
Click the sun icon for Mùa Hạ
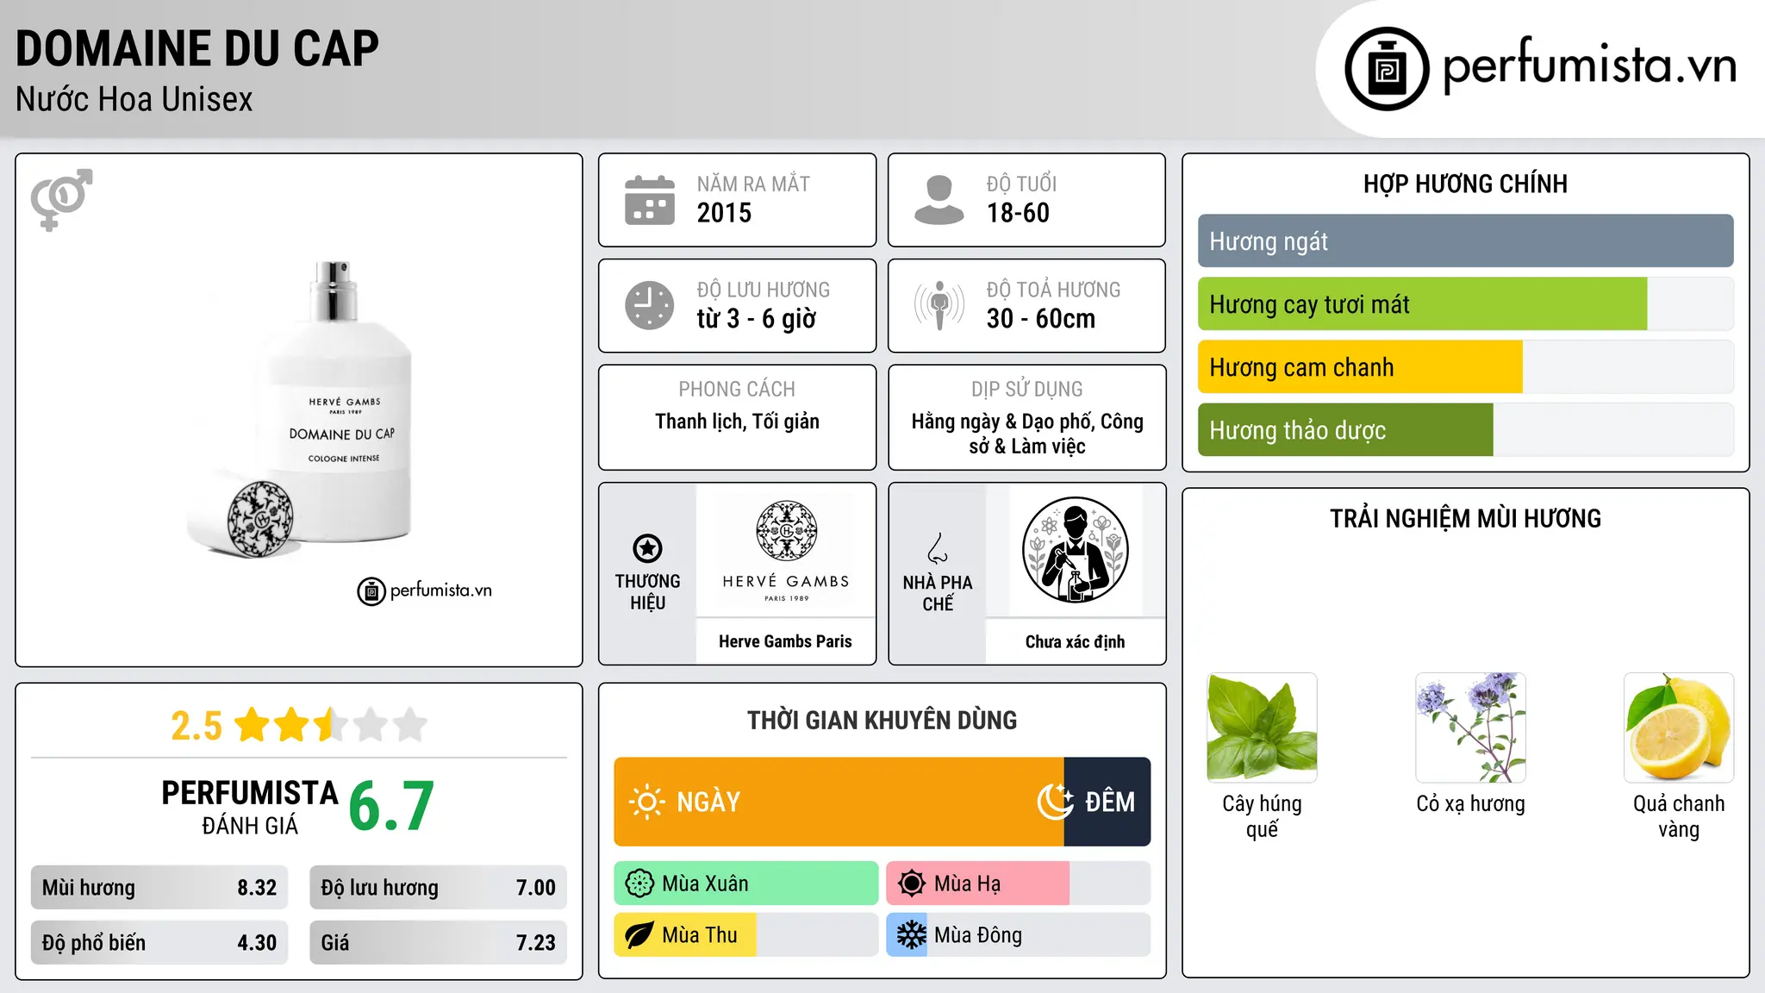(x=911, y=884)
